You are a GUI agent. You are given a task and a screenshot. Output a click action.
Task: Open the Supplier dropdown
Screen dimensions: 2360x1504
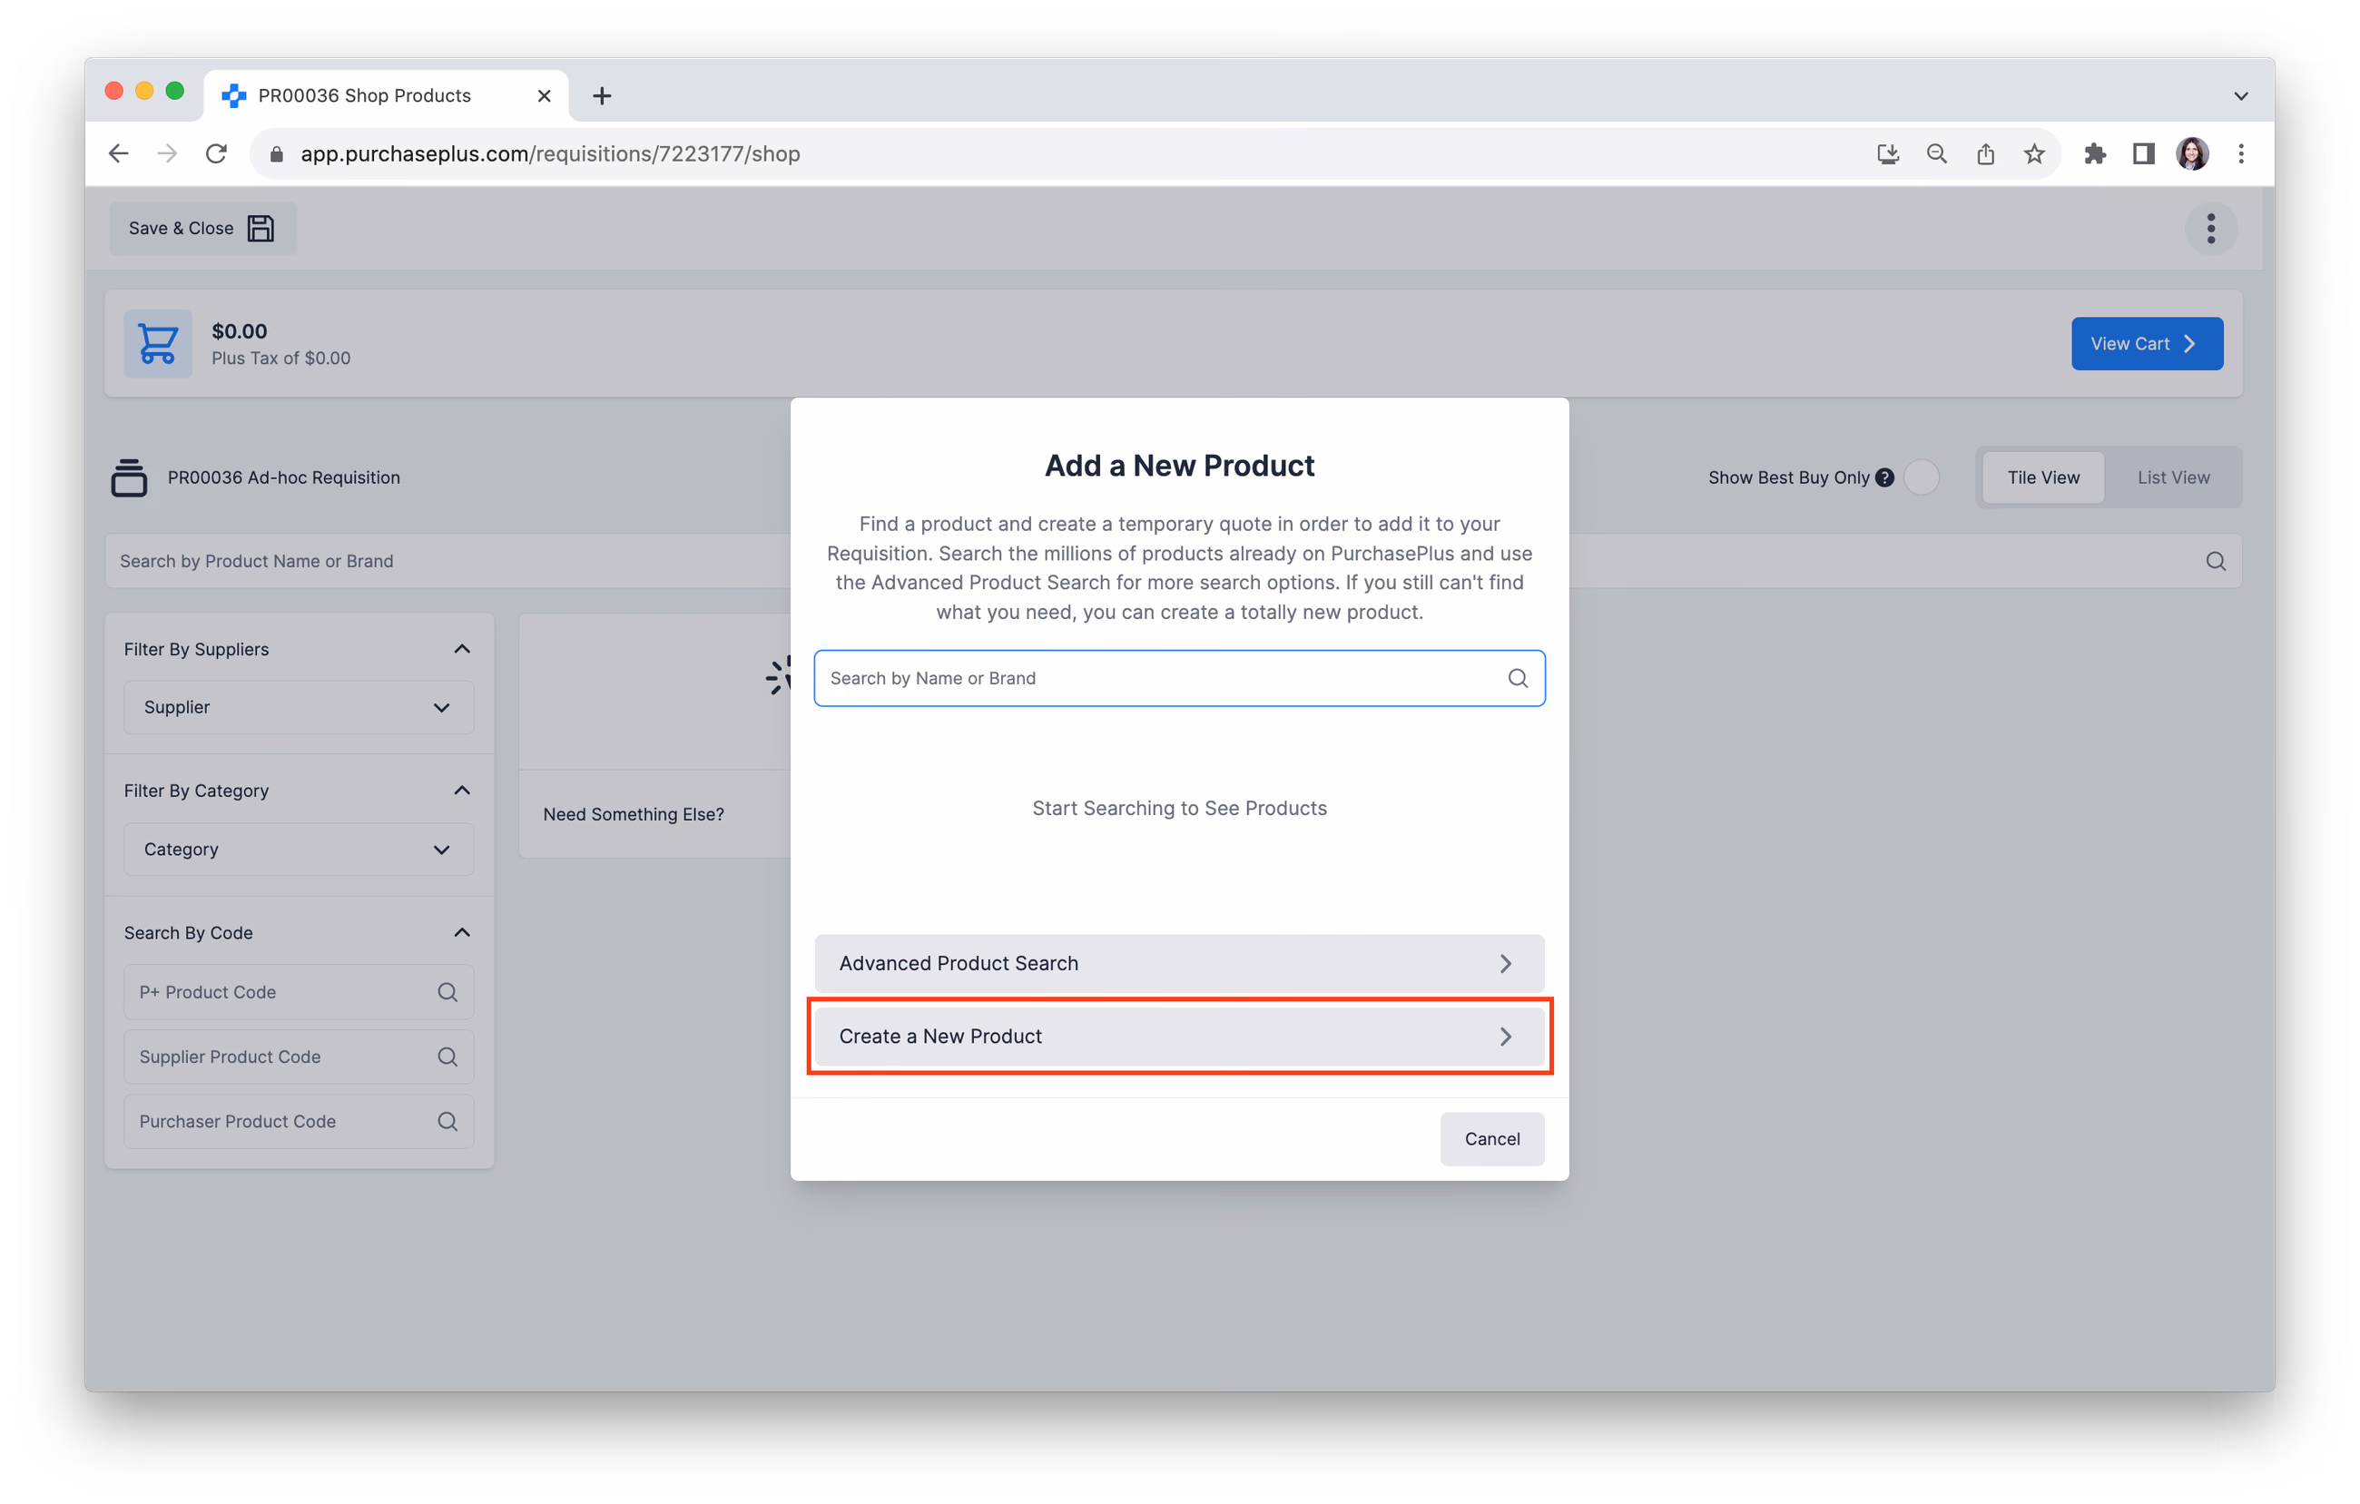(x=298, y=706)
